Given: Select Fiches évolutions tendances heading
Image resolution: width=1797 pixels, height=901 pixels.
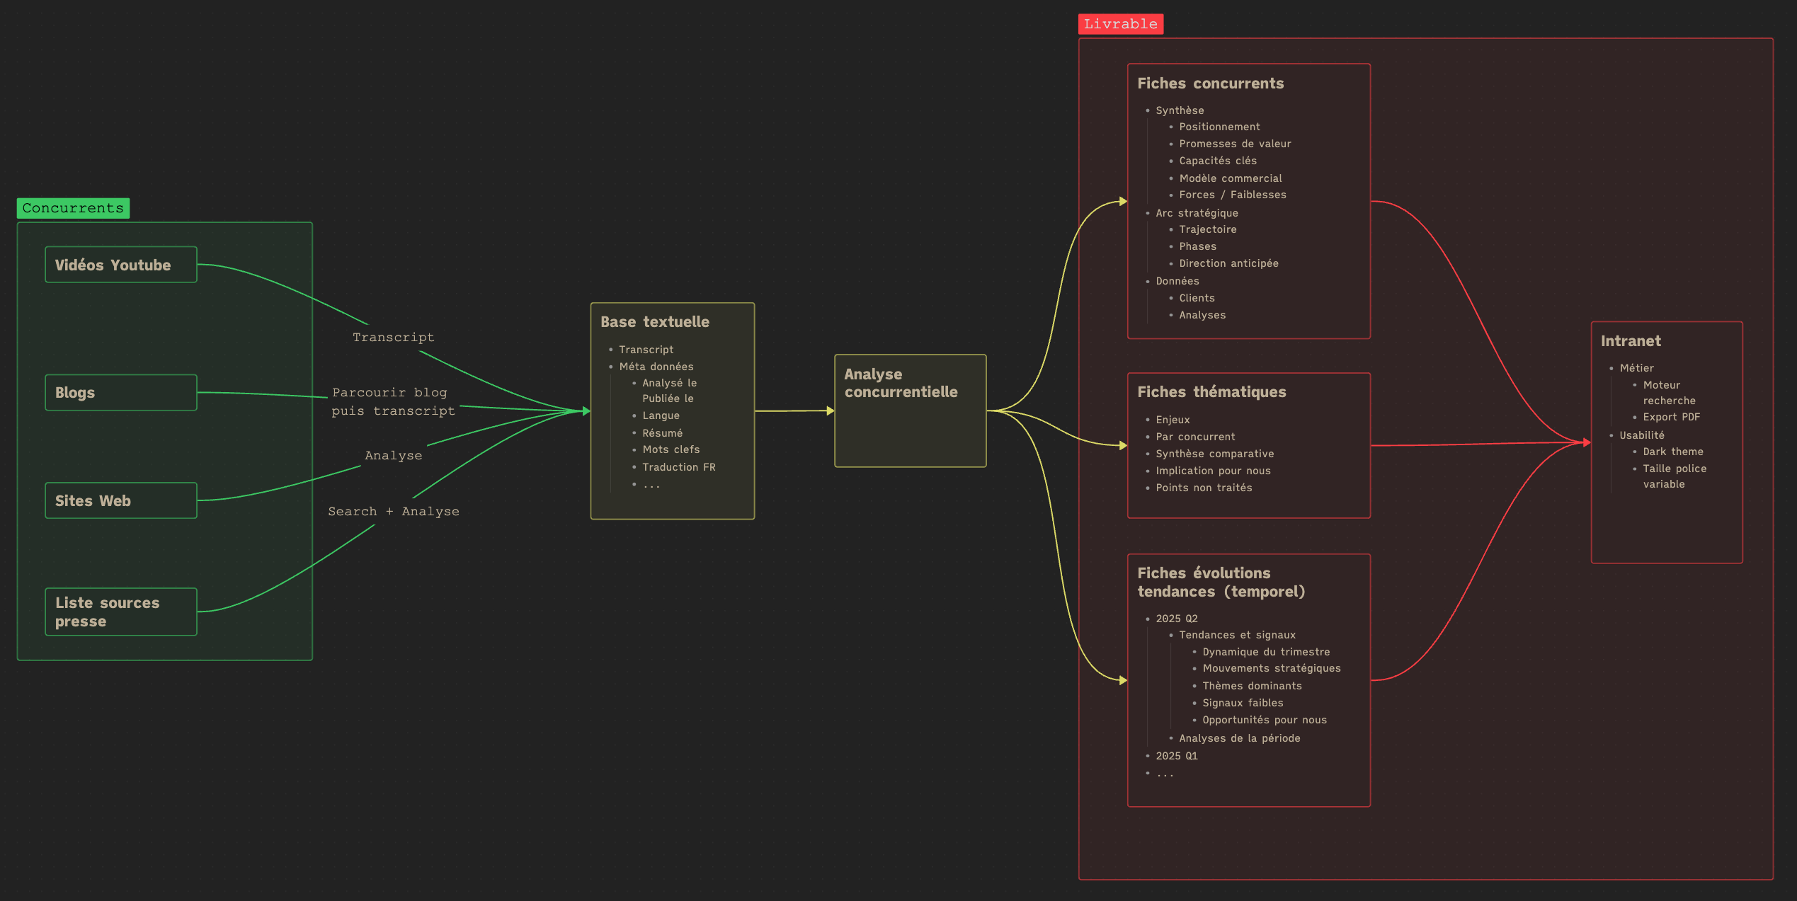Looking at the screenshot, I should (1221, 583).
